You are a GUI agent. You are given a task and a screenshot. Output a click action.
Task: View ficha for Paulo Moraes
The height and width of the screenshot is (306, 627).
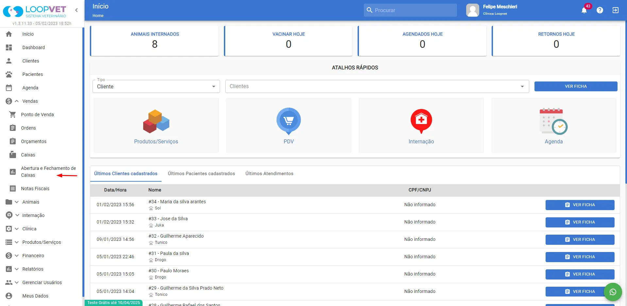tap(580, 274)
